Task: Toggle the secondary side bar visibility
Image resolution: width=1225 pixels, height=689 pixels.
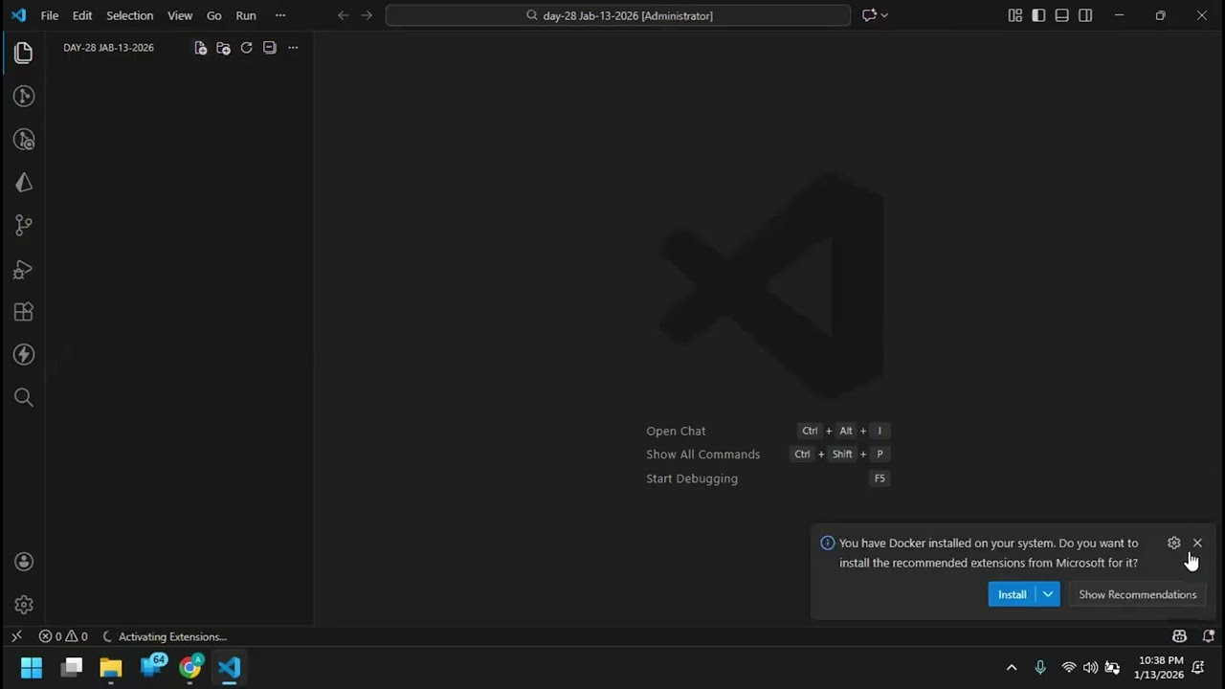Action: pos(1085,15)
